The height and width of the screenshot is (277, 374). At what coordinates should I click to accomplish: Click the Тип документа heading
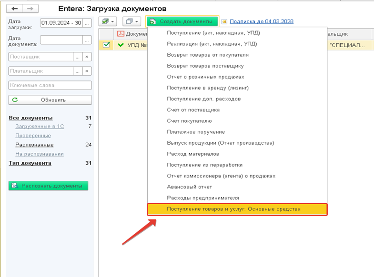[30, 163]
